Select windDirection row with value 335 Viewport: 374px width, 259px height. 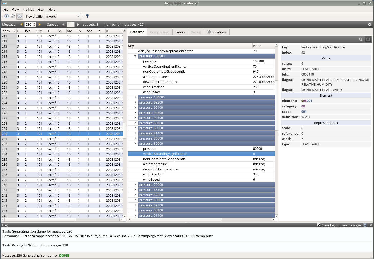click(201, 174)
